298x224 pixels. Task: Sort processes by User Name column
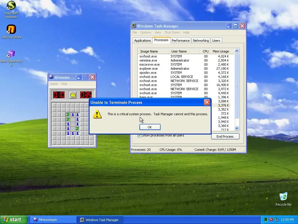184,51
